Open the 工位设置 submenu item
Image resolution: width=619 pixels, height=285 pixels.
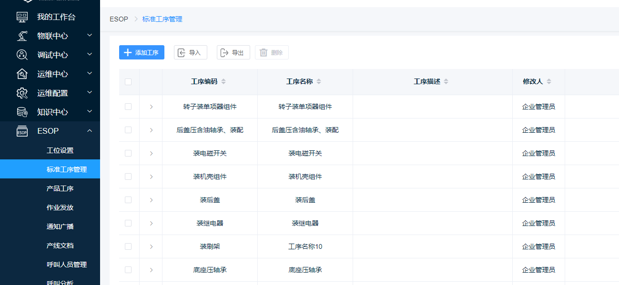pyautogui.click(x=60, y=150)
